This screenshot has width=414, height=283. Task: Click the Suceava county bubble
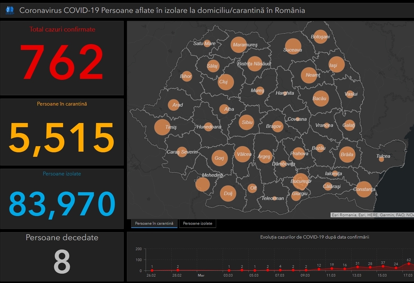tap(293, 47)
